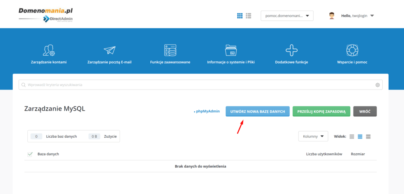Viewport: 404px width, 194px height.
Task: Click the search magnifier icon
Action: [x=23, y=85]
